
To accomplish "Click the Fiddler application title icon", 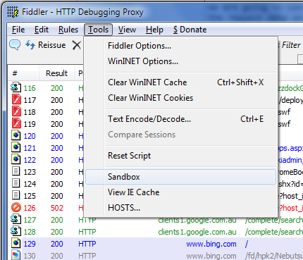I will click(x=13, y=12).
